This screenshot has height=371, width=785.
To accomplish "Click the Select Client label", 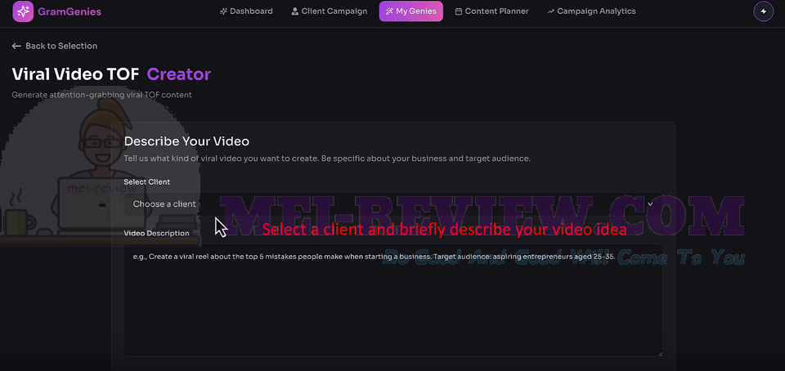I will (147, 182).
